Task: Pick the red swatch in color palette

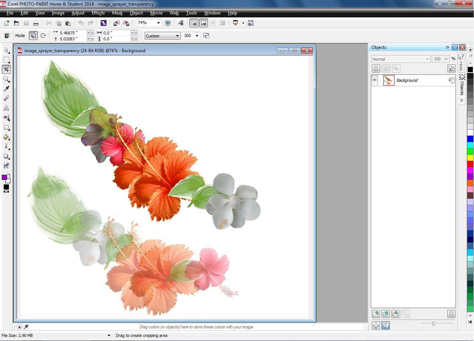Action: coord(470,164)
